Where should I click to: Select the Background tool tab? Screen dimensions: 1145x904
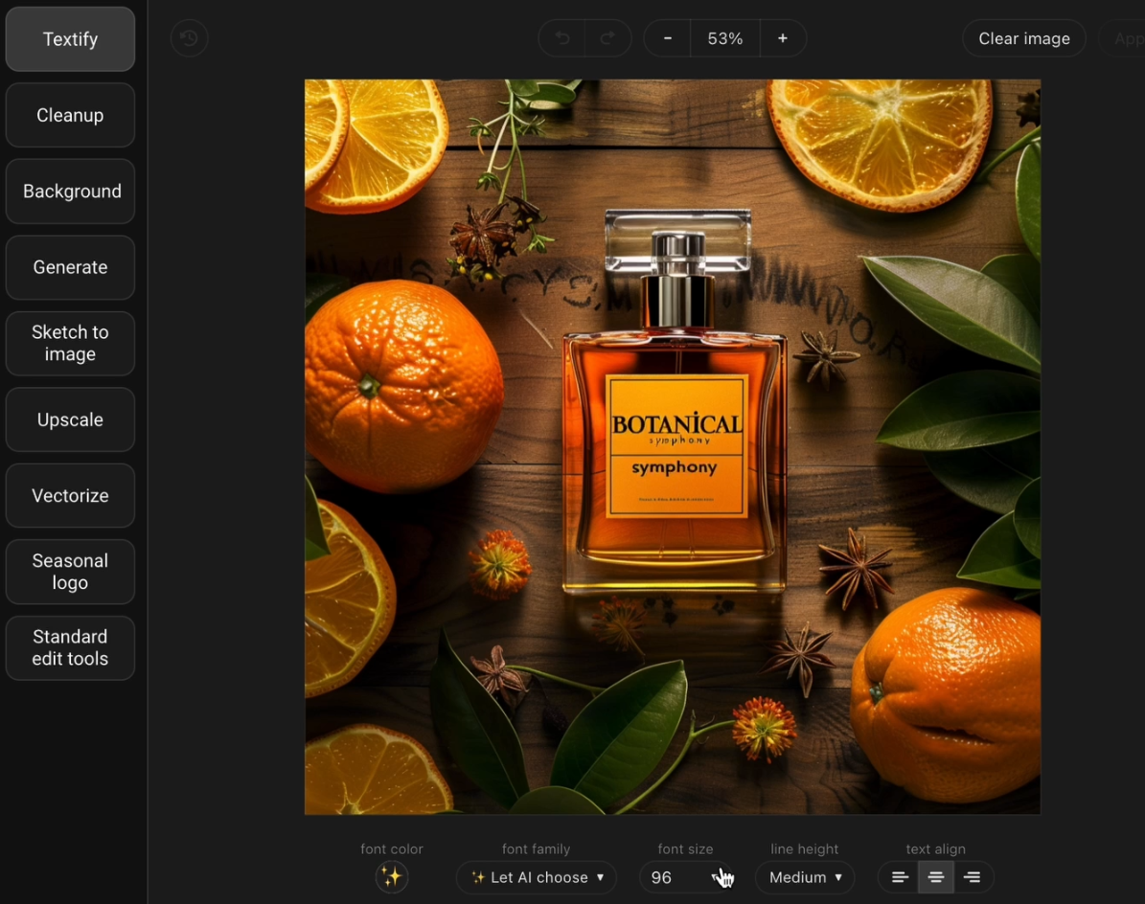tap(70, 192)
